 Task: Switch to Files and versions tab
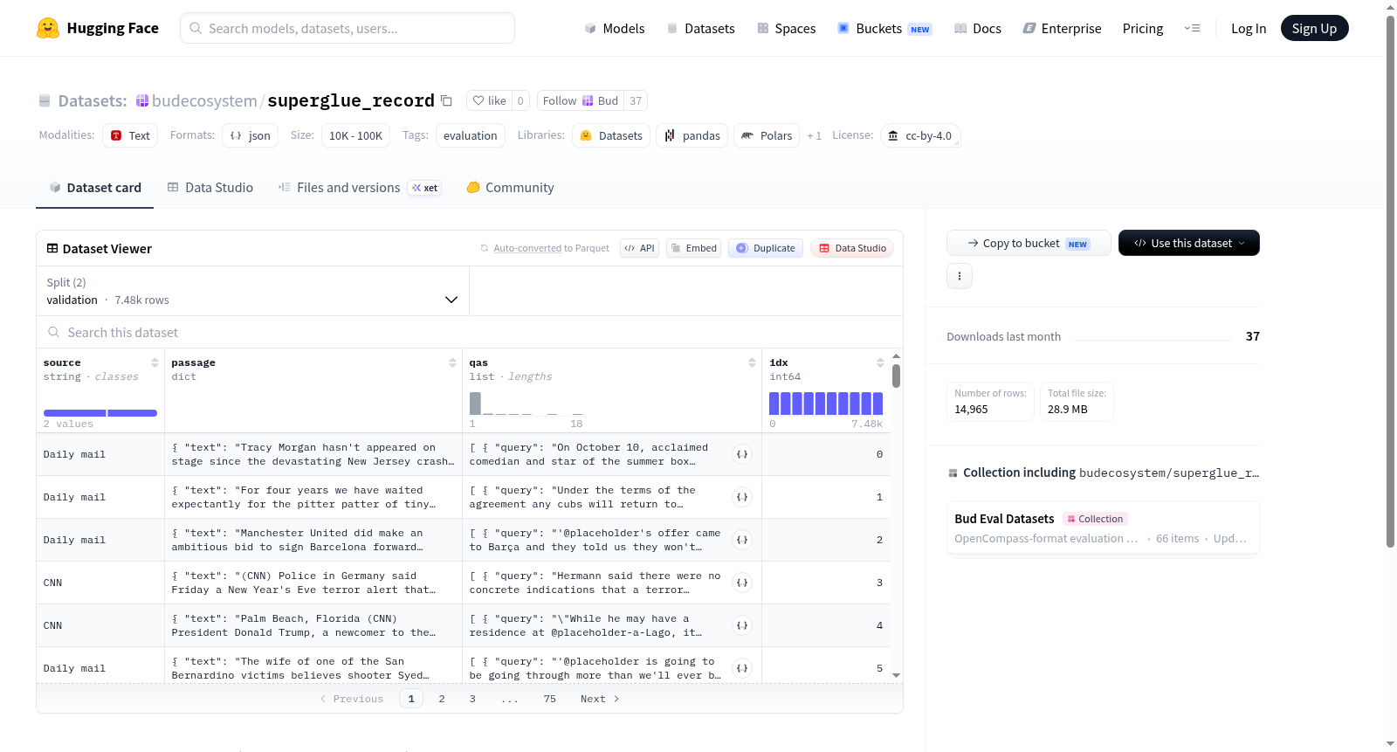point(360,187)
